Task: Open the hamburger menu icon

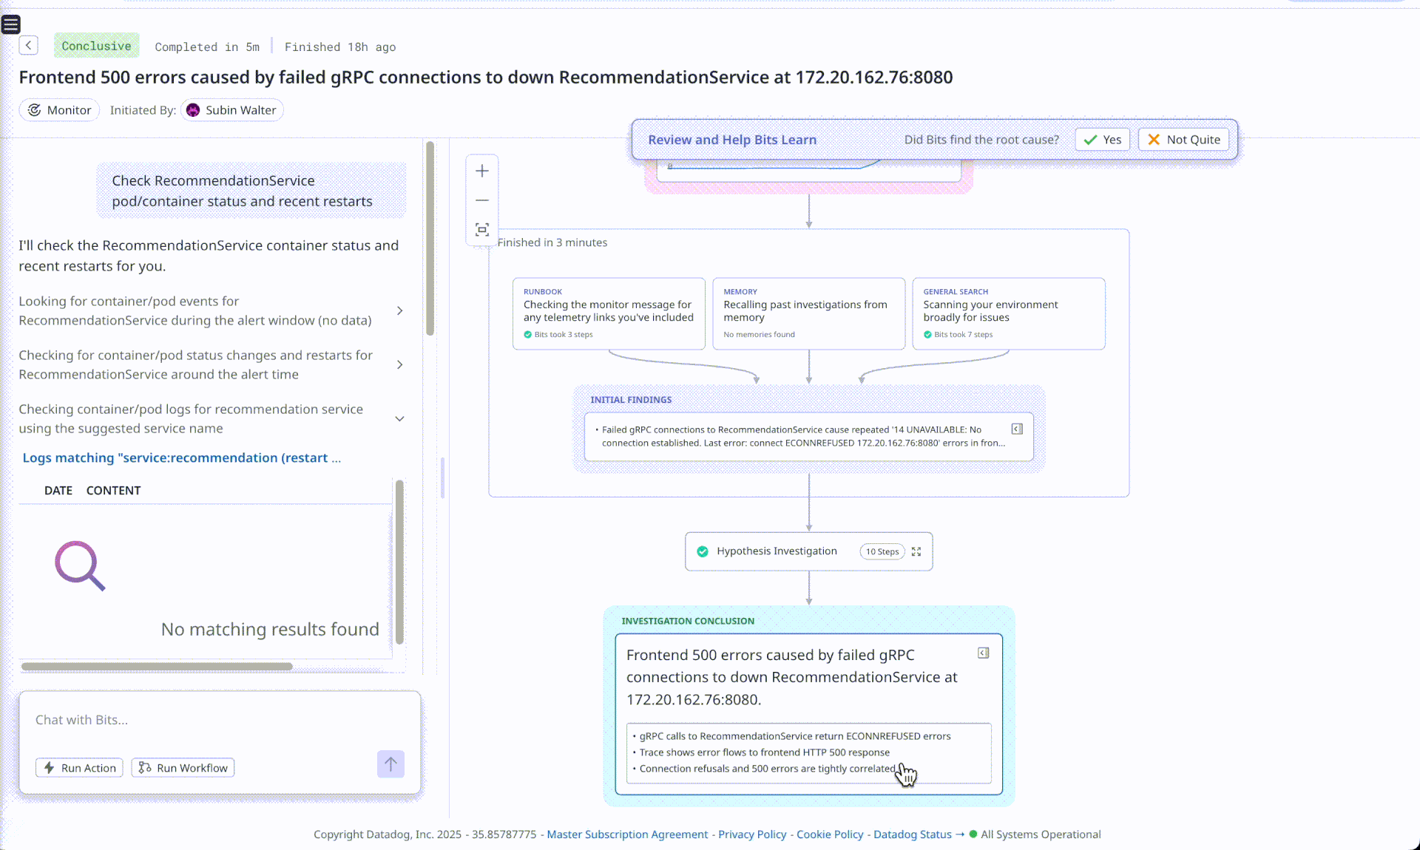Action: 11,25
